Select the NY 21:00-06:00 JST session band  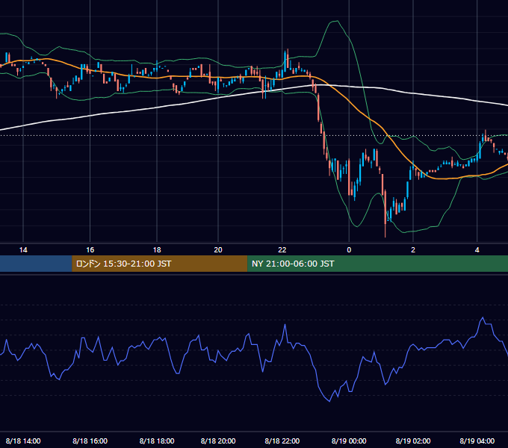[377, 264]
